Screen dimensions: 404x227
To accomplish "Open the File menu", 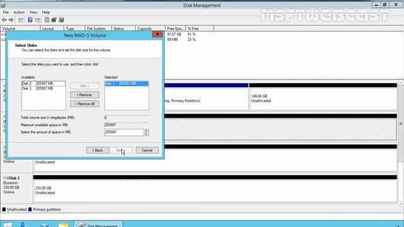I will [6, 12].
